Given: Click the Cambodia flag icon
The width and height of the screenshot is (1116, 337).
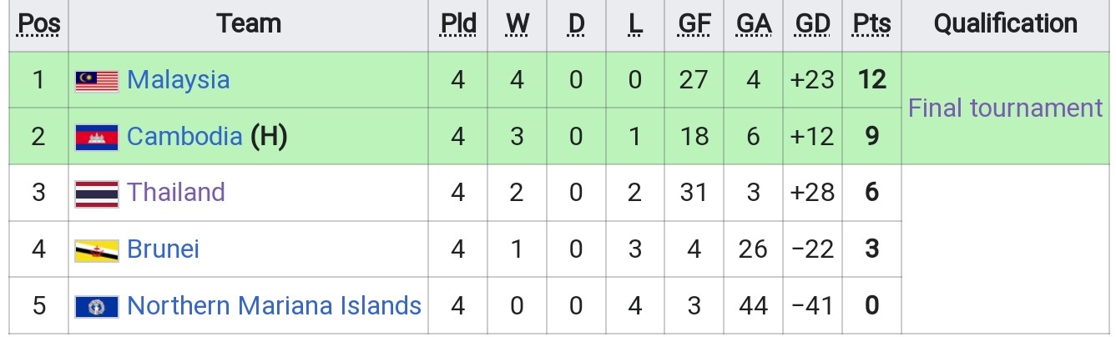Looking at the screenshot, I should pyautogui.click(x=97, y=137).
